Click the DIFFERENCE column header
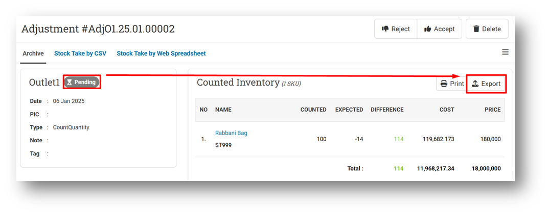Screen dimensions: 548x214 coord(387,110)
